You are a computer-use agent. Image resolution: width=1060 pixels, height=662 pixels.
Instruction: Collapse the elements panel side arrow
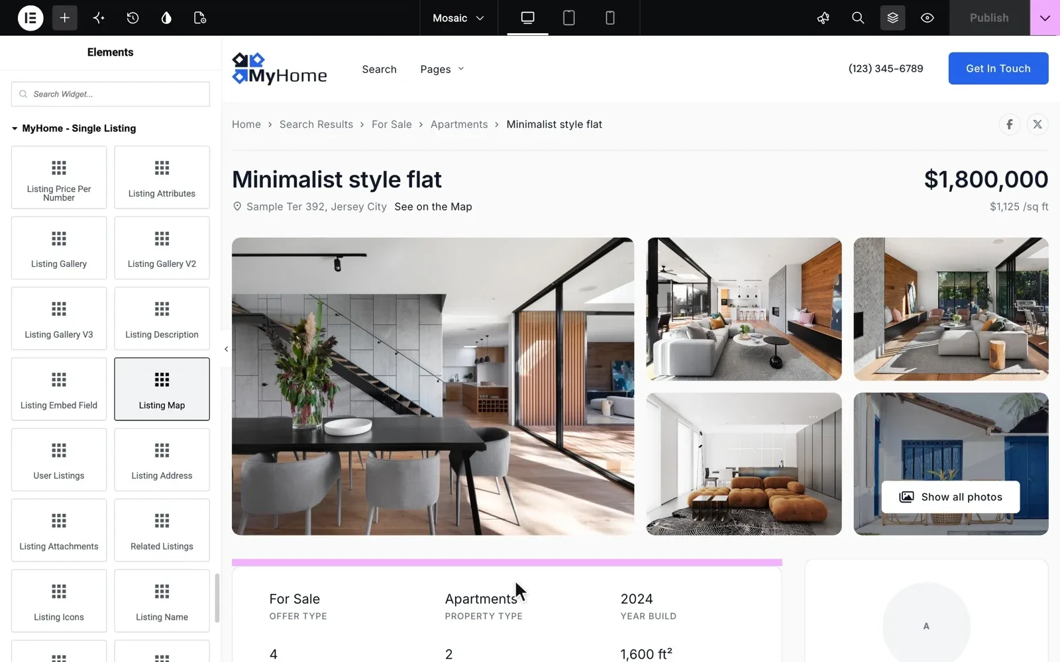click(226, 349)
